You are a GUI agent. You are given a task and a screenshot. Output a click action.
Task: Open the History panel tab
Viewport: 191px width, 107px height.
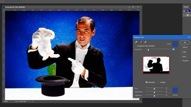coord(186,7)
